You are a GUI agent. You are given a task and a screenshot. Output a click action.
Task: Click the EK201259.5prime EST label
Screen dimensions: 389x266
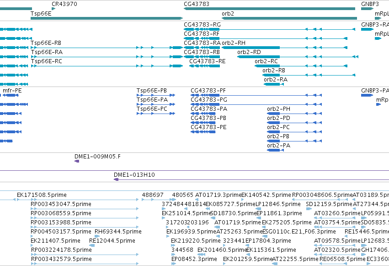(248, 260)
